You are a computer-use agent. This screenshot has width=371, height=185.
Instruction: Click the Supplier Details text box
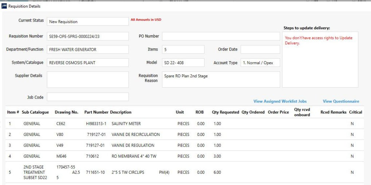(88, 79)
